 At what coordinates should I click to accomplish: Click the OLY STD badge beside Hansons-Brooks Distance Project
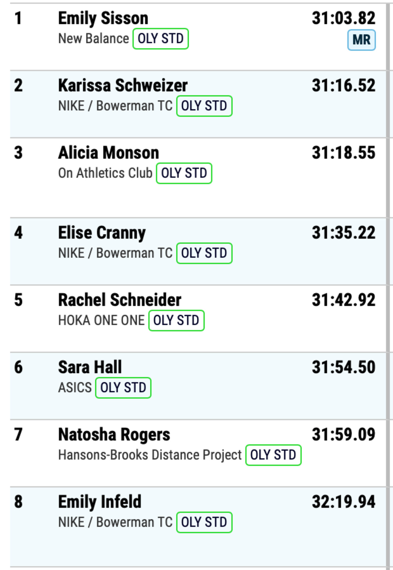click(274, 455)
